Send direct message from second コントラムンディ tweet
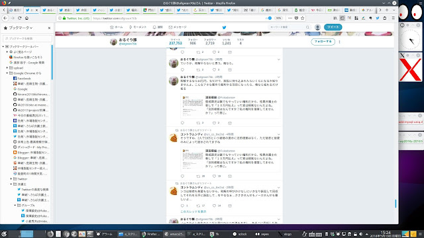The height and width of the screenshot is (238, 424). pos(230,206)
